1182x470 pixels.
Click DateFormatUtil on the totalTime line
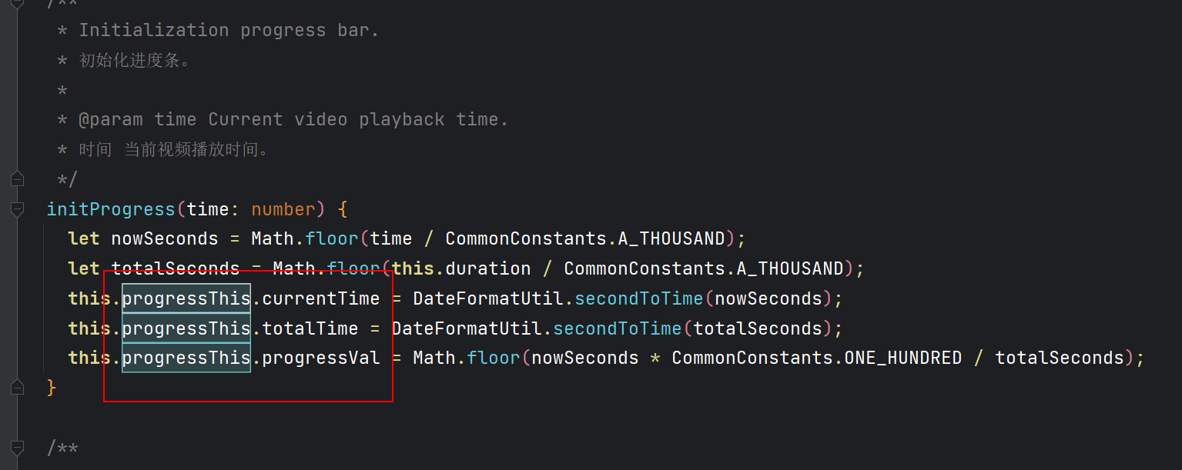[x=467, y=328]
